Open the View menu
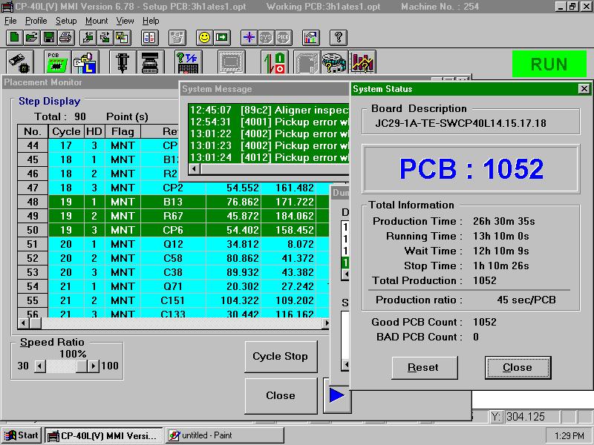Screen dimensions: 594x445 [125, 21]
